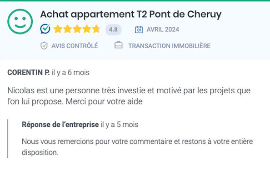Click the calendar icon beside AVRIL 2024
This screenshot has width=270, height=191.
click(139, 30)
